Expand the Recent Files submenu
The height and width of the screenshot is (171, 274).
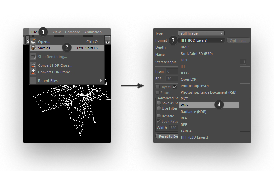tap(67, 81)
